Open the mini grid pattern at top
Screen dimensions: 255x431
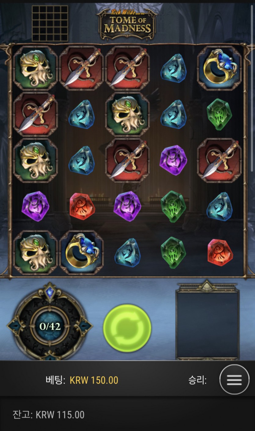coord(50,23)
